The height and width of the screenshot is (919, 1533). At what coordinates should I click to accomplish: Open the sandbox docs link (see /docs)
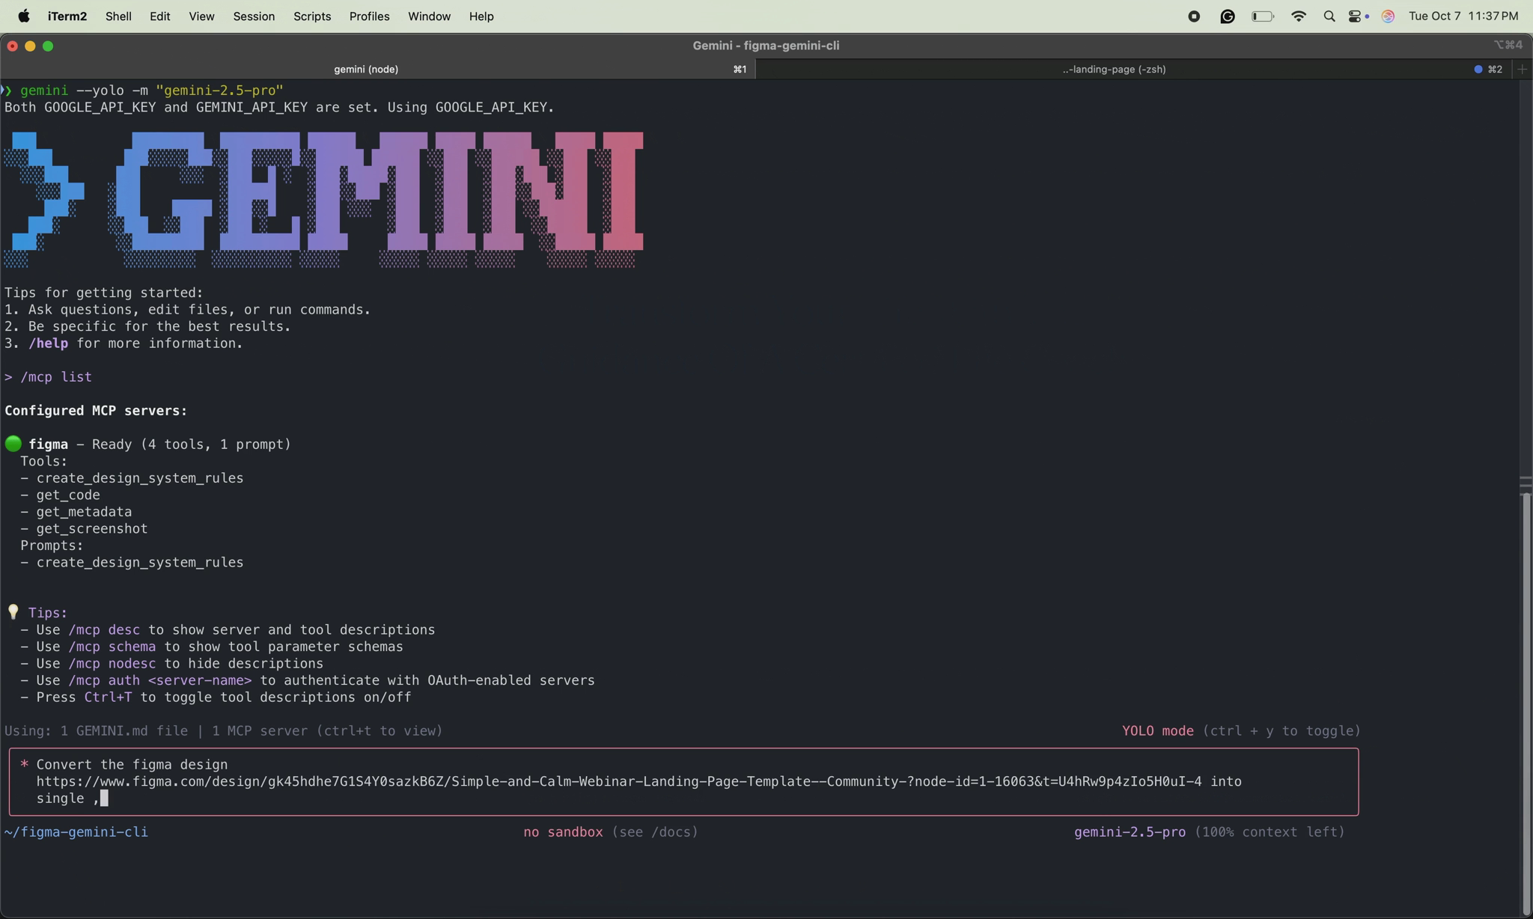pyautogui.click(x=655, y=831)
